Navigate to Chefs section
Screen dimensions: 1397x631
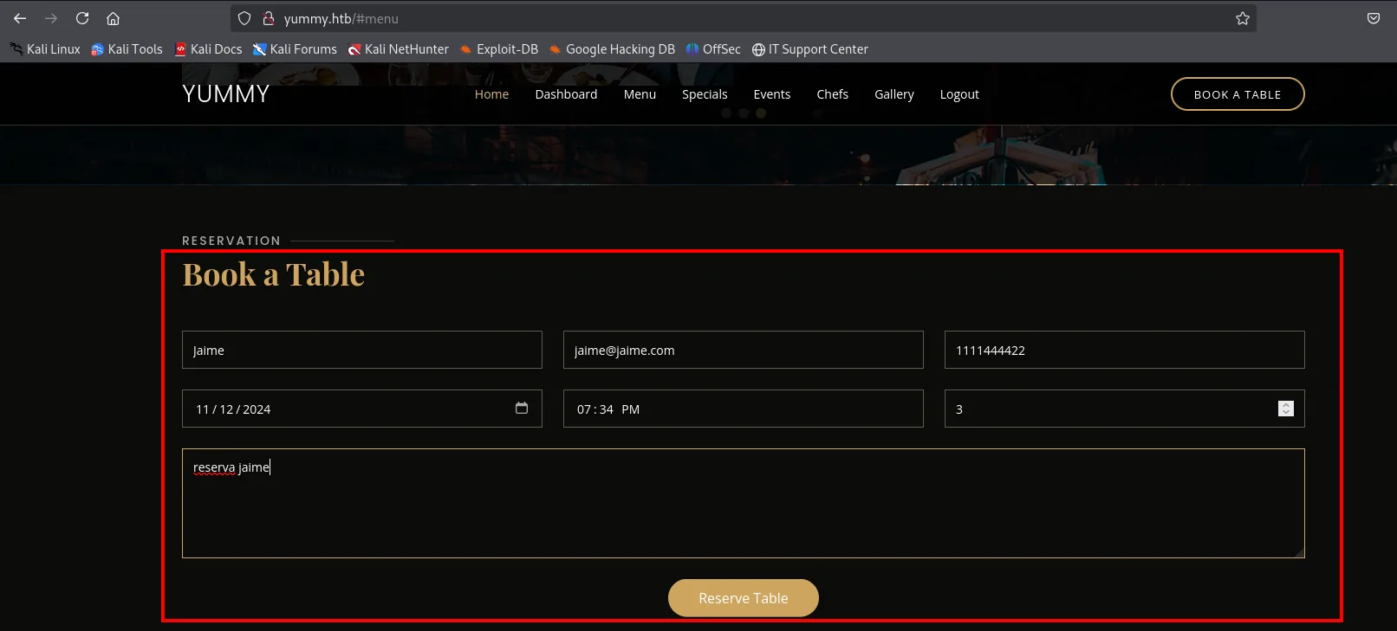coord(832,94)
